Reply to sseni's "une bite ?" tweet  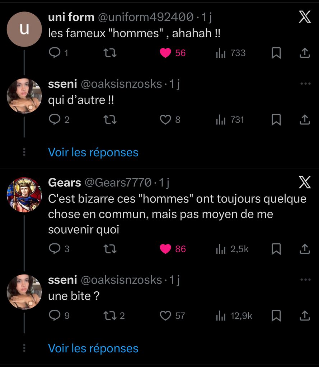(x=55, y=315)
